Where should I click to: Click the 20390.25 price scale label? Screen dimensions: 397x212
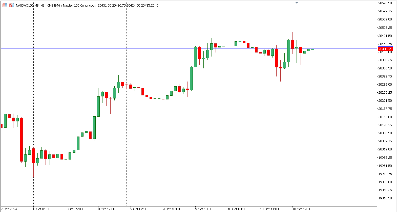(385, 60)
